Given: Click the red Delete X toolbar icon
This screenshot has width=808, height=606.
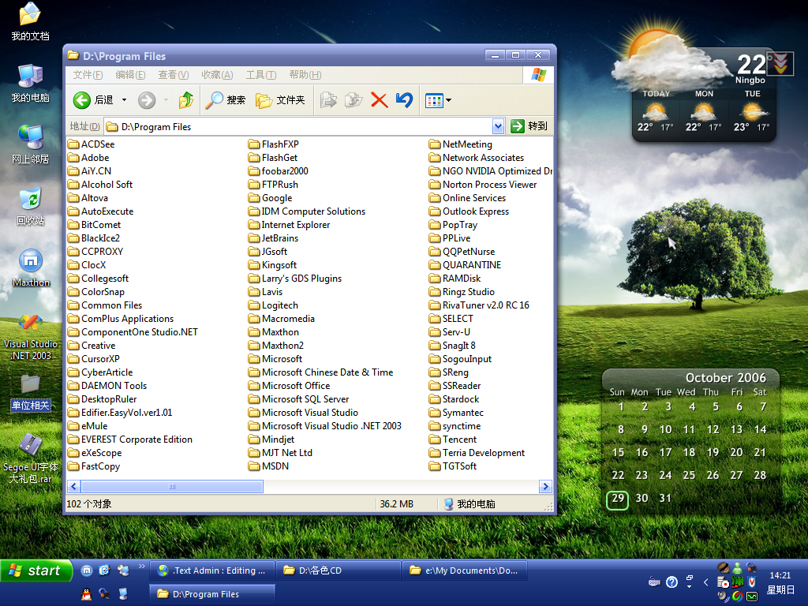Looking at the screenshot, I should point(380,100).
